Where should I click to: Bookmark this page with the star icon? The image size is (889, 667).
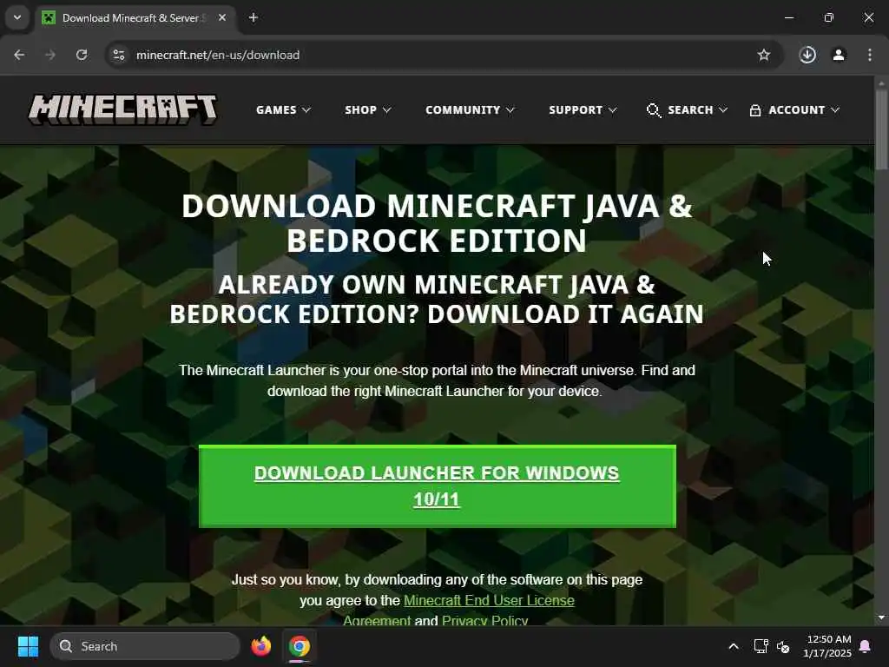764,55
